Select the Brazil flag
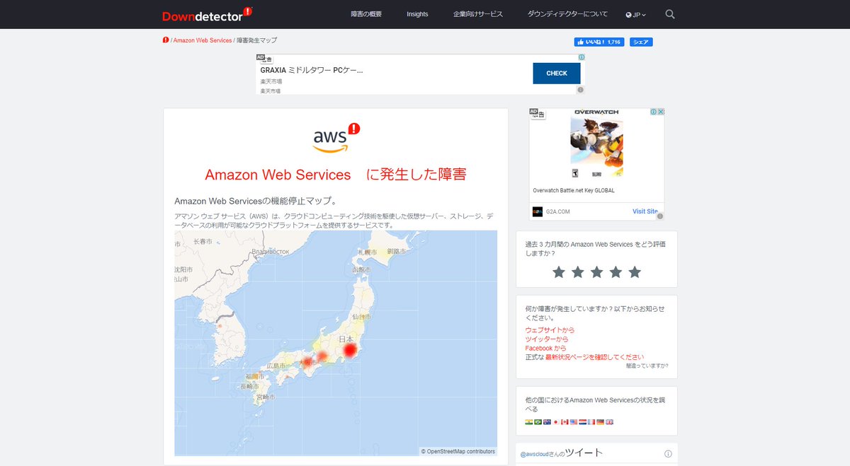Image resolution: width=850 pixels, height=466 pixels. (538, 422)
